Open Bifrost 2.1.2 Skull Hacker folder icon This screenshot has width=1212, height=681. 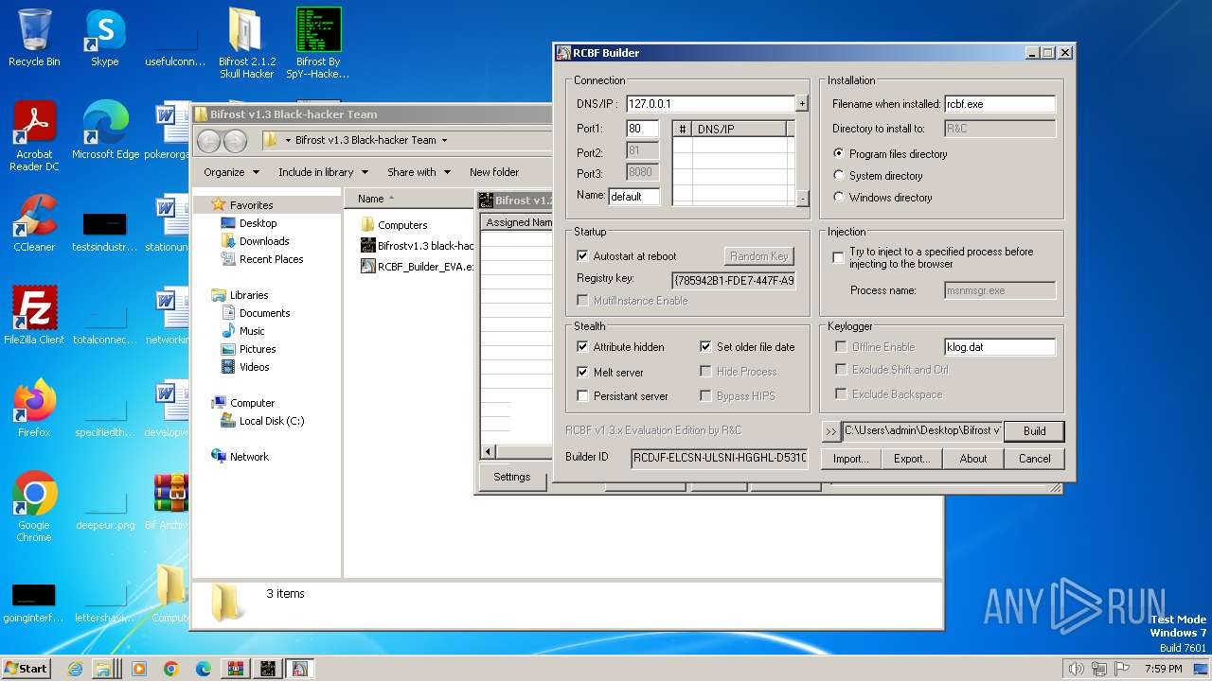[247, 44]
